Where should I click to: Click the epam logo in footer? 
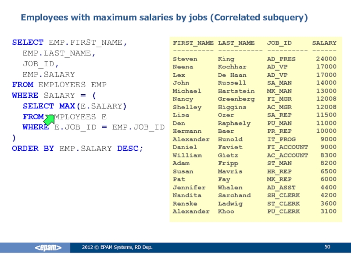pyautogui.click(x=48, y=248)
